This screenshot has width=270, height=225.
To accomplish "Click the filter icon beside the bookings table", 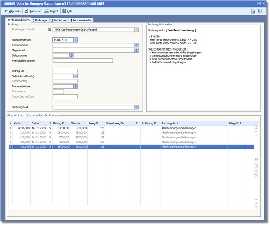I will (256, 176).
